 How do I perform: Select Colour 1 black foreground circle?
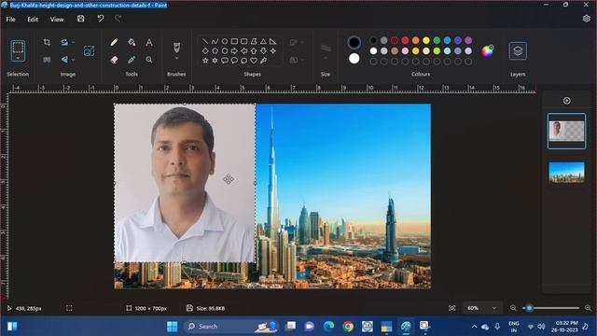pos(354,42)
